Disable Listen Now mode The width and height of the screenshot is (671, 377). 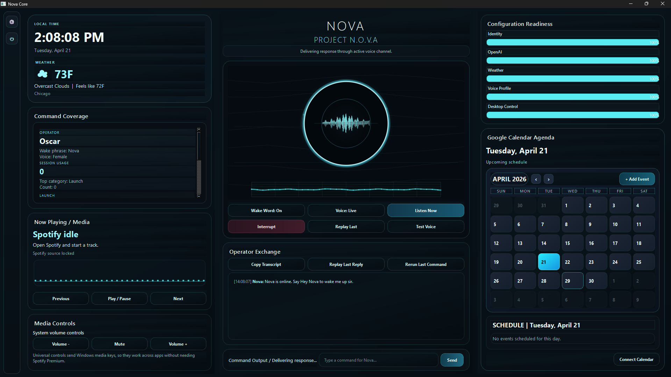click(425, 210)
